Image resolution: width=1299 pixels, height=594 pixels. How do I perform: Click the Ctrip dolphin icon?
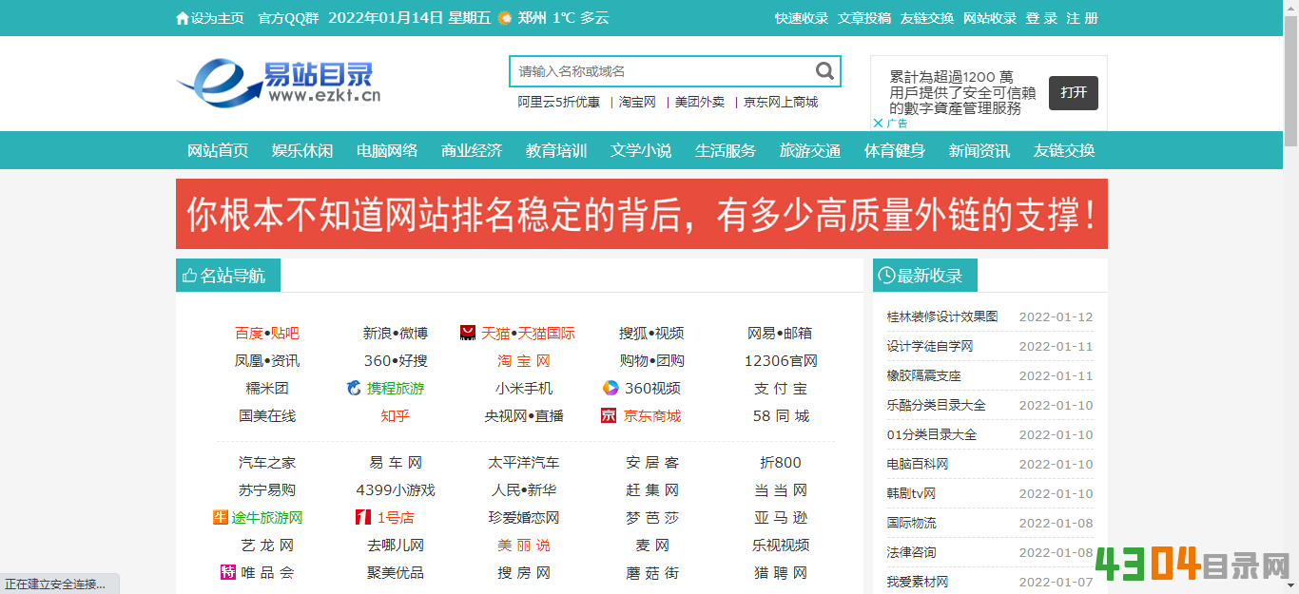pos(354,388)
